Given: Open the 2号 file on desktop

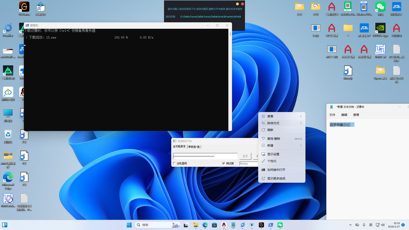Looking at the screenshot, I should 24,136.
